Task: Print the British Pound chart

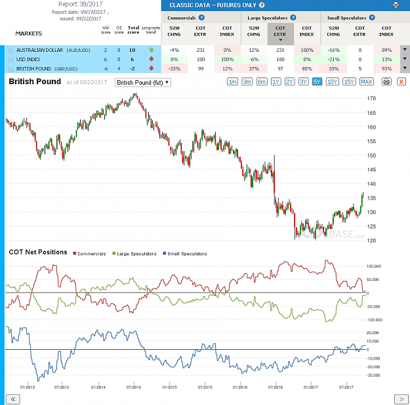Action: coord(386,81)
